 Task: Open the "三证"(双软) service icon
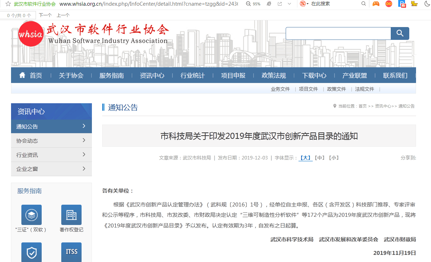(x=31, y=215)
